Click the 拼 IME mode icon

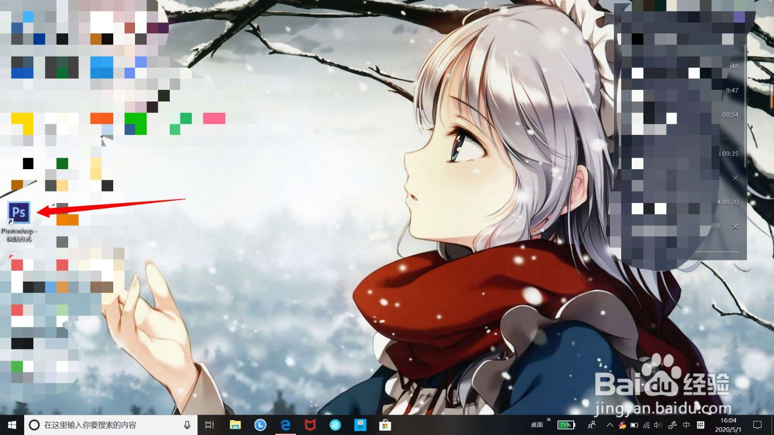pos(700,425)
